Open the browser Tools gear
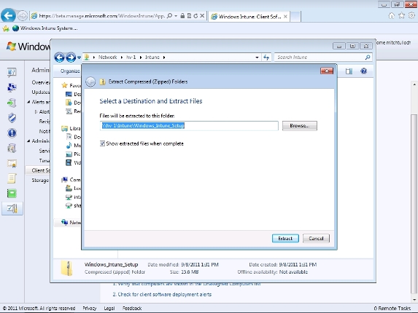Image resolution: width=418 pixels, height=313 pixels. (x=412, y=16)
